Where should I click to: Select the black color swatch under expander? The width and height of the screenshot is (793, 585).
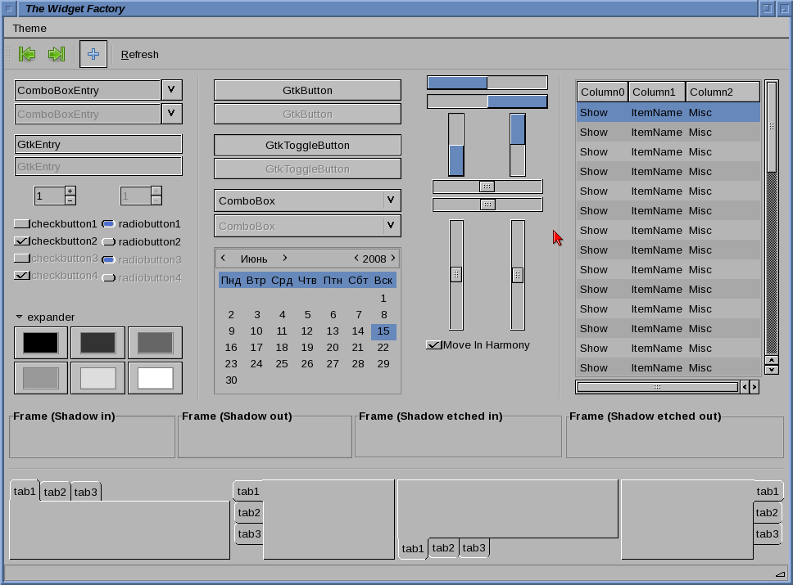coord(39,342)
